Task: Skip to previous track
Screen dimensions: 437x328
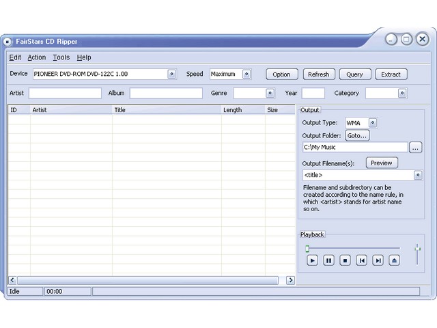Action: (x=361, y=260)
